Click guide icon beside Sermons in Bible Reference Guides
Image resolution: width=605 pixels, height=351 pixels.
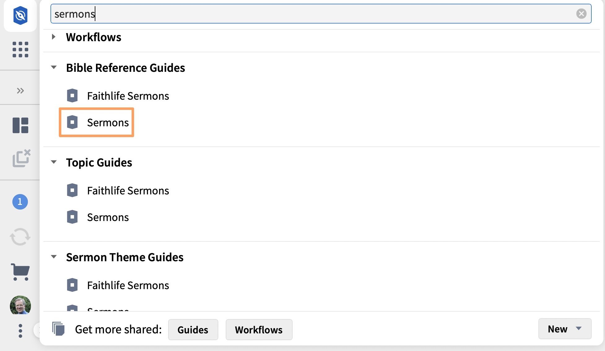pyautogui.click(x=72, y=122)
